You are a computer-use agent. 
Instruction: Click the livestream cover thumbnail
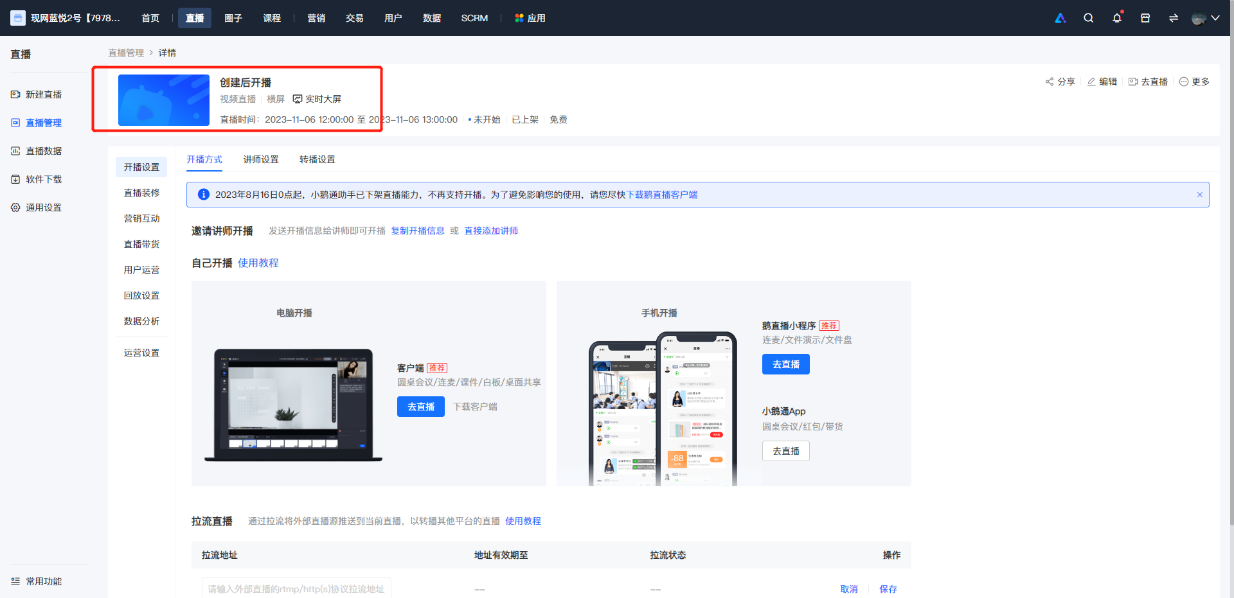[x=164, y=100]
